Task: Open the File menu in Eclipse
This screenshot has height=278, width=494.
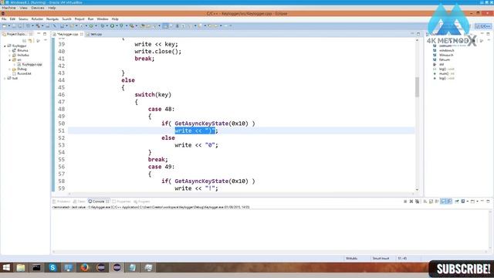Action: coord(4,19)
